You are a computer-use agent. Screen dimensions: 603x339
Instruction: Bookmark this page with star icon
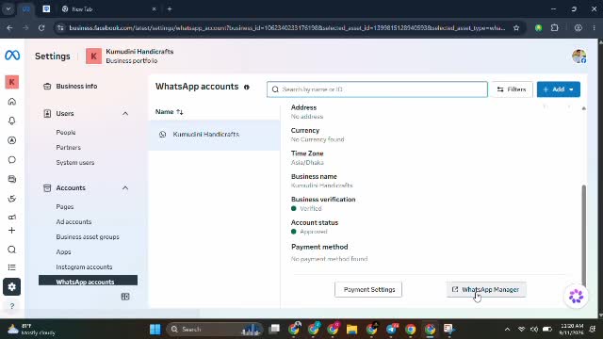point(516,28)
